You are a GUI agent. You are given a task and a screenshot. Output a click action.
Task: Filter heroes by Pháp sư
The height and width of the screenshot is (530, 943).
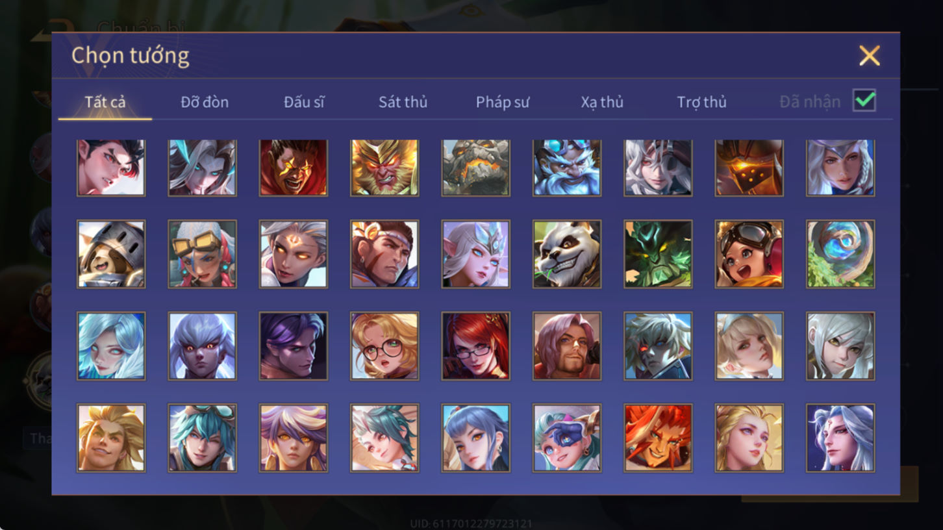click(503, 102)
